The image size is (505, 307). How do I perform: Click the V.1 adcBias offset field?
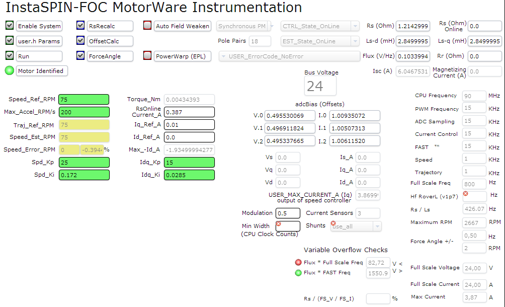(x=290, y=128)
